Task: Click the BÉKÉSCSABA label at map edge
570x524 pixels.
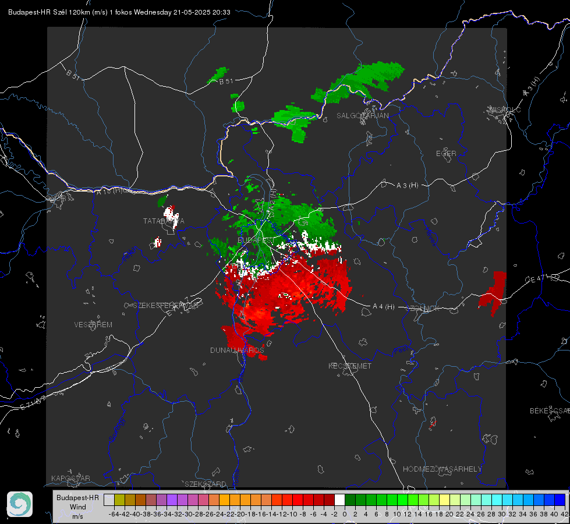Action: 550,411
